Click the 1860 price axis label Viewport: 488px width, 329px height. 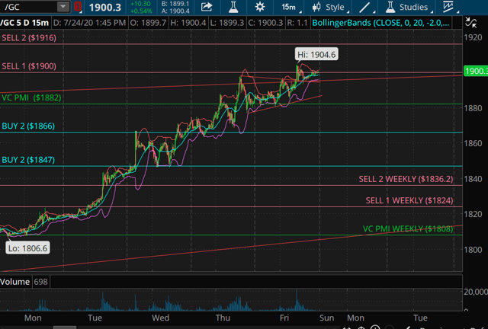[x=473, y=143]
